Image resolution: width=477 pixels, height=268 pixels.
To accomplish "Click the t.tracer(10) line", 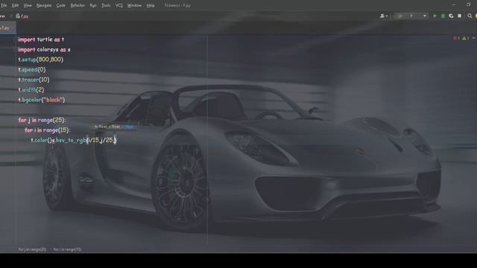I will pyautogui.click(x=34, y=80).
